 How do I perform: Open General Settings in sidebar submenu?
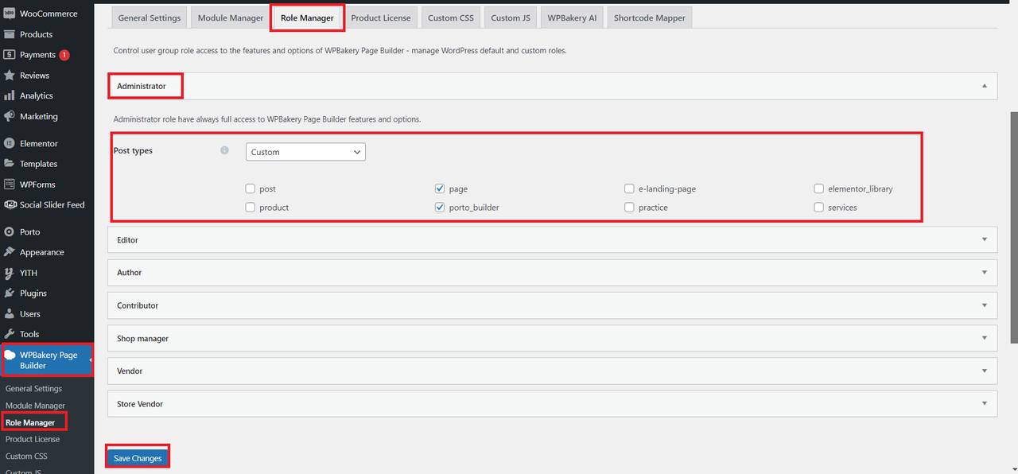point(33,389)
